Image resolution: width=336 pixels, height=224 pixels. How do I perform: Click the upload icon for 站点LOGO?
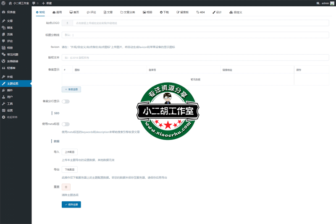[x=67, y=23]
